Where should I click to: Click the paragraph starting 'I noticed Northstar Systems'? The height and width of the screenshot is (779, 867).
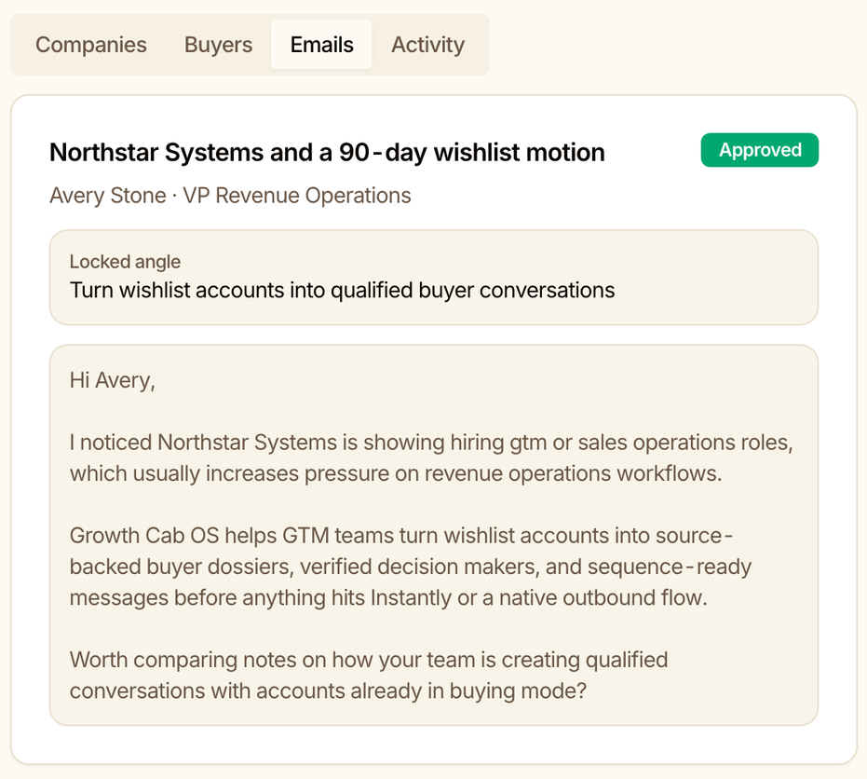click(431, 458)
